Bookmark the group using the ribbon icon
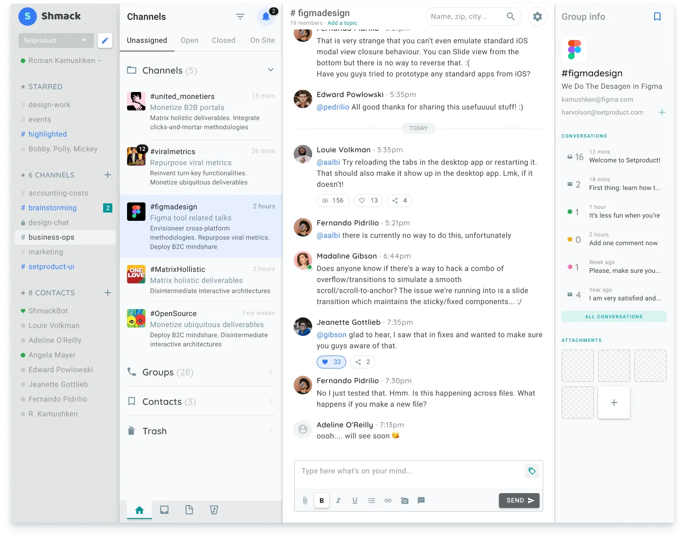The height and width of the screenshot is (541, 685). (x=657, y=17)
